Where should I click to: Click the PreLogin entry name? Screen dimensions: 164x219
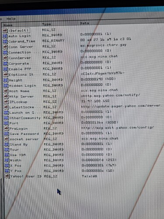[18, 129]
